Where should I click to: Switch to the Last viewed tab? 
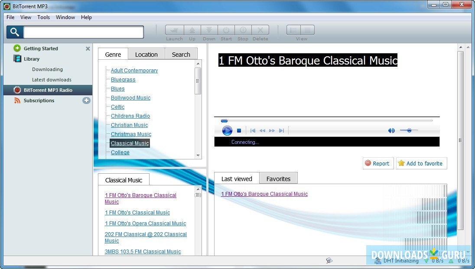(237, 179)
